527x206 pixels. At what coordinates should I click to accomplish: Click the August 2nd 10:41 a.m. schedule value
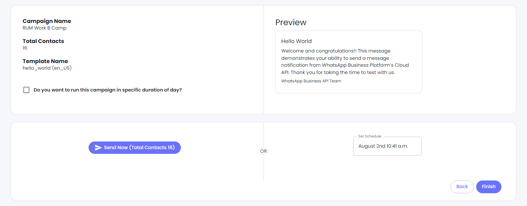[383, 146]
